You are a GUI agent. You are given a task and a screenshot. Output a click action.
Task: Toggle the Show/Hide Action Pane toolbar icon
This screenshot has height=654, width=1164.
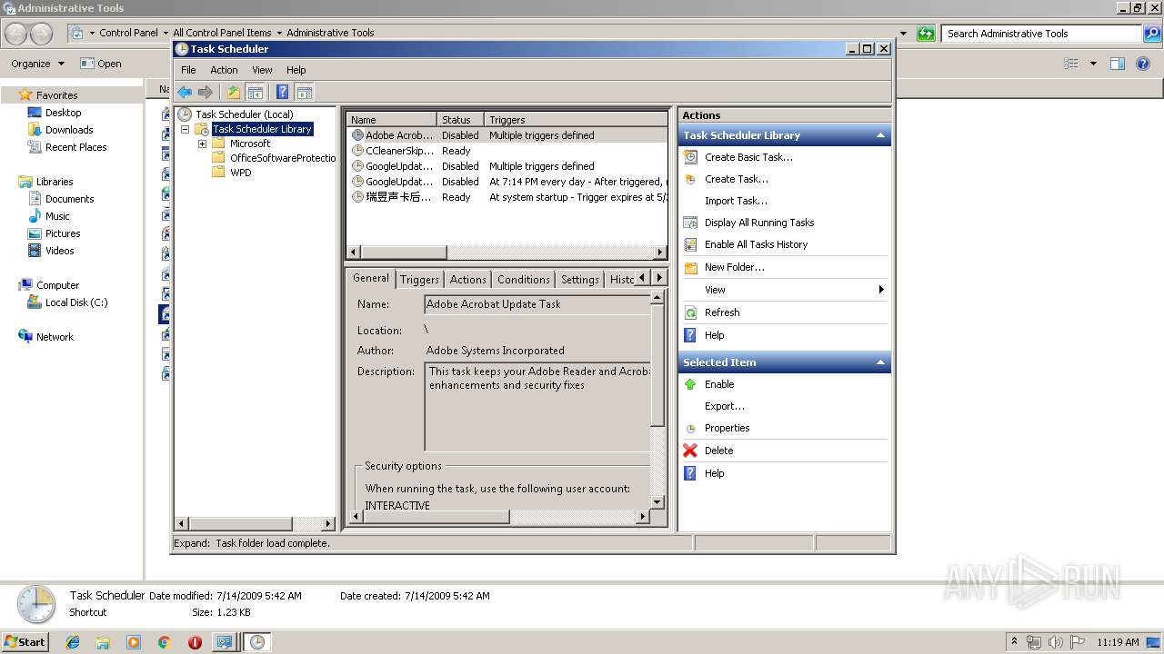pos(305,92)
